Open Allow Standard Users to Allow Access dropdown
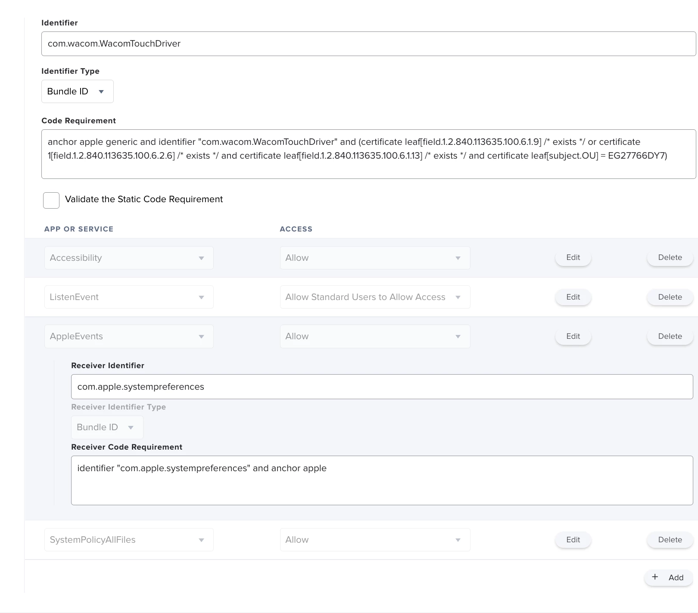The height and width of the screenshot is (613, 698). 375,297
